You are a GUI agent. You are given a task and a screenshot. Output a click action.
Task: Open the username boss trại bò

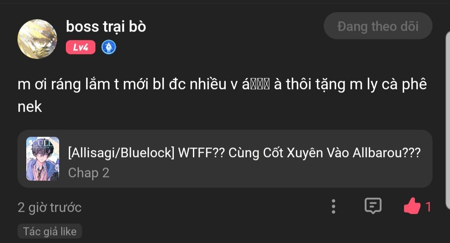click(106, 26)
